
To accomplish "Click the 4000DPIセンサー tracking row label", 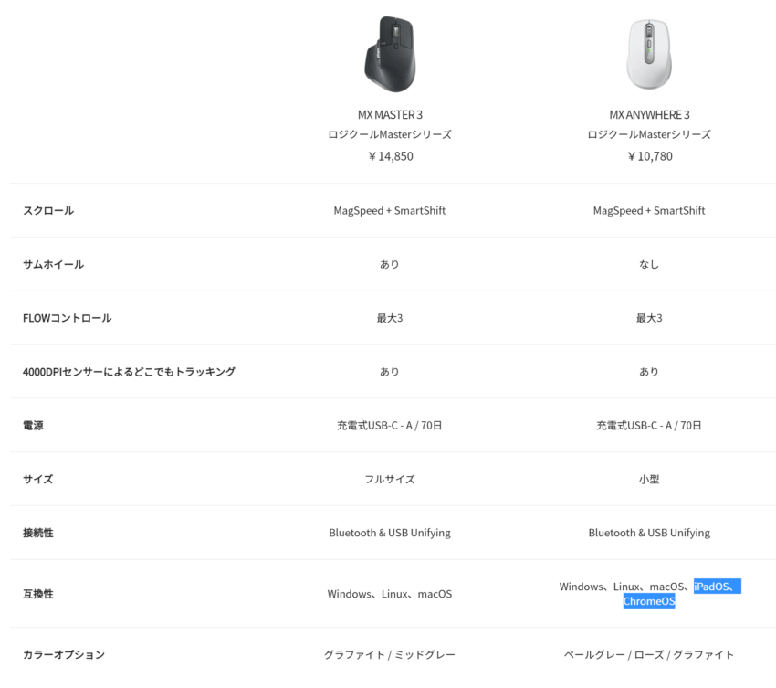I will tap(129, 372).
